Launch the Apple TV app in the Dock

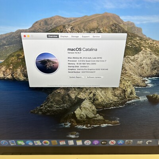(104, 143)
